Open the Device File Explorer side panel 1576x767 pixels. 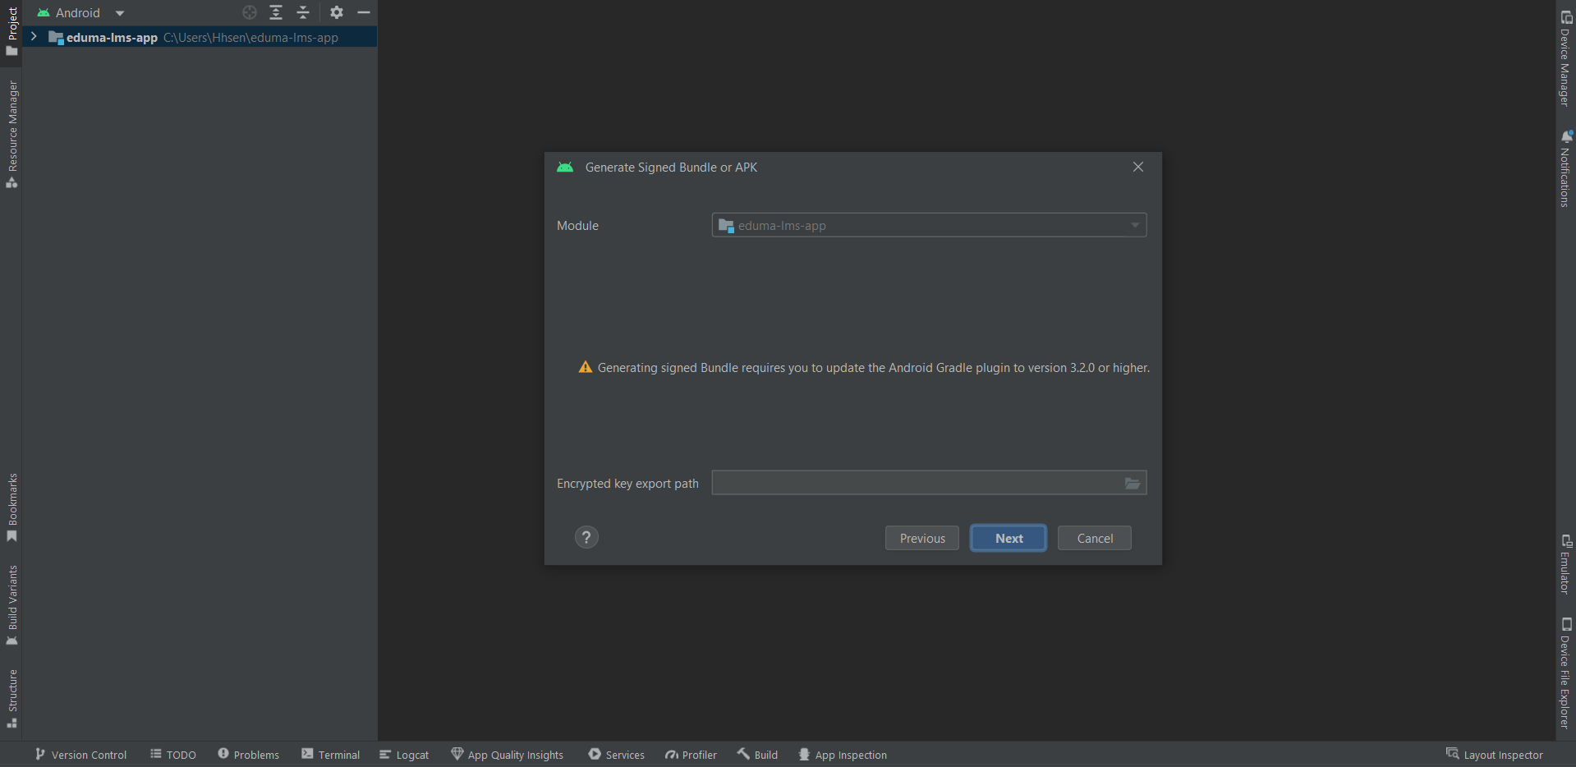1565,673
